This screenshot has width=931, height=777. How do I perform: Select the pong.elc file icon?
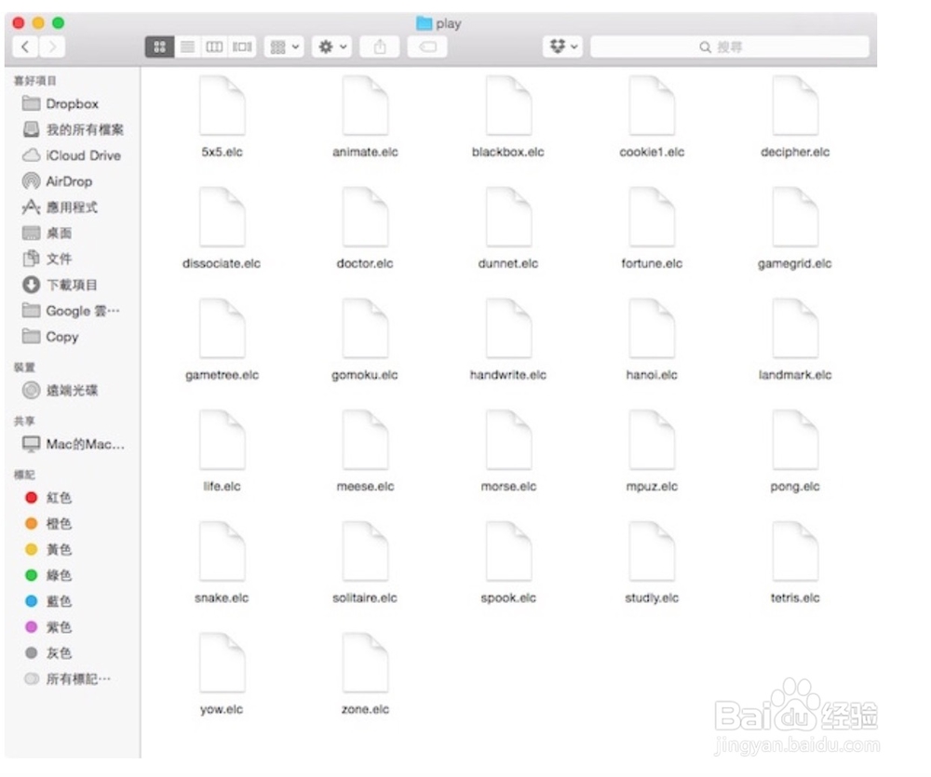coord(795,440)
